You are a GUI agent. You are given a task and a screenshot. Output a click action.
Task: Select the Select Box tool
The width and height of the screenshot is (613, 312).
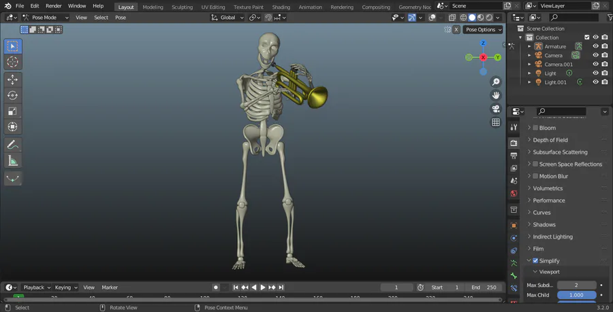[x=12, y=46]
